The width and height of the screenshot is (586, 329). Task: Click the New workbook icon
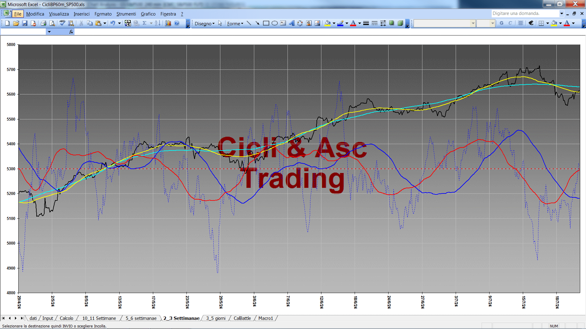pyautogui.click(x=7, y=23)
